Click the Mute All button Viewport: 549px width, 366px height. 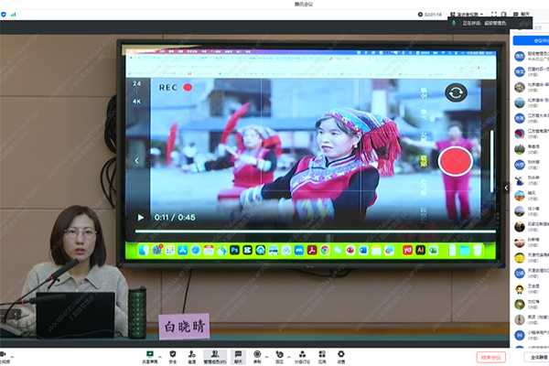click(x=531, y=357)
